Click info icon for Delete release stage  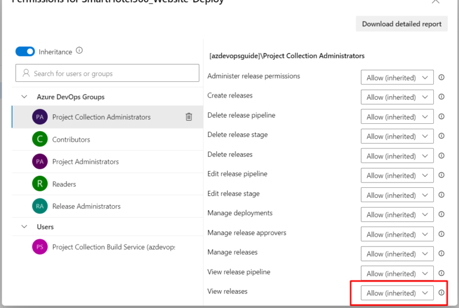(x=442, y=136)
